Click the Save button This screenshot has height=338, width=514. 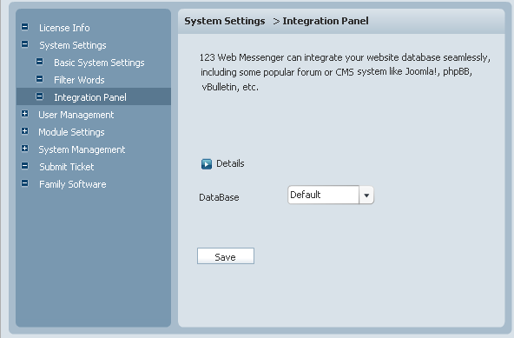[226, 256]
